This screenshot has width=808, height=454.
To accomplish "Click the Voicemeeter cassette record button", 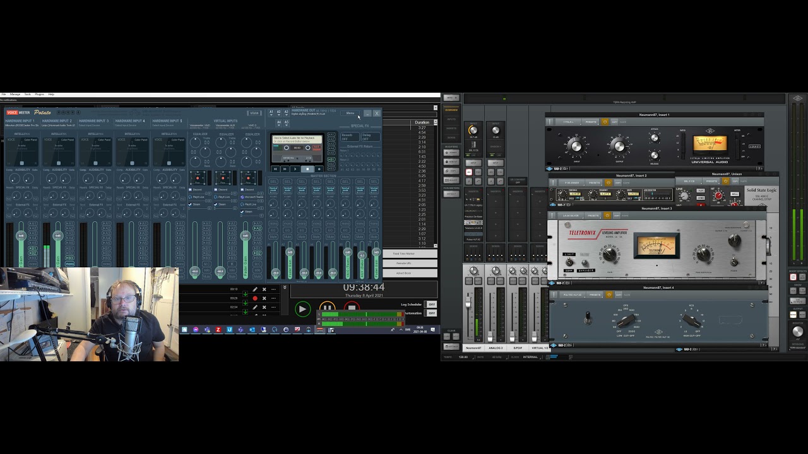I will click(x=319, y=169).
